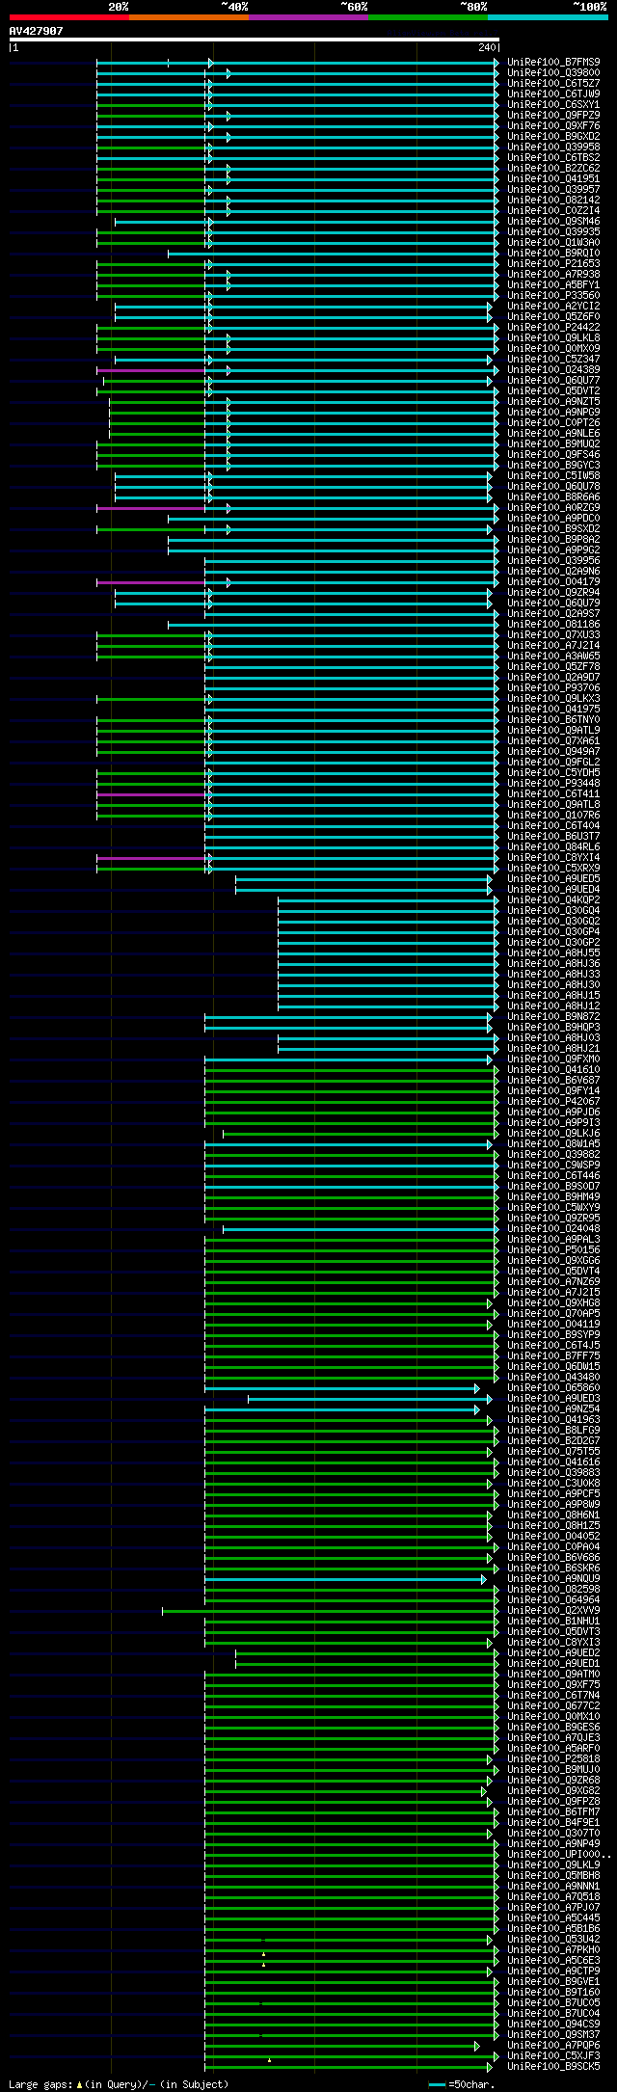Viewport: 617px width, 2092px height.
Task: Open hit UniRef100_B7FMS9
Action: [553, 62]
